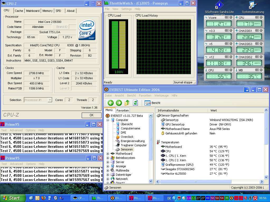
Task: Click the OK button in CPU-Z
Action: (x=91, y=115)
